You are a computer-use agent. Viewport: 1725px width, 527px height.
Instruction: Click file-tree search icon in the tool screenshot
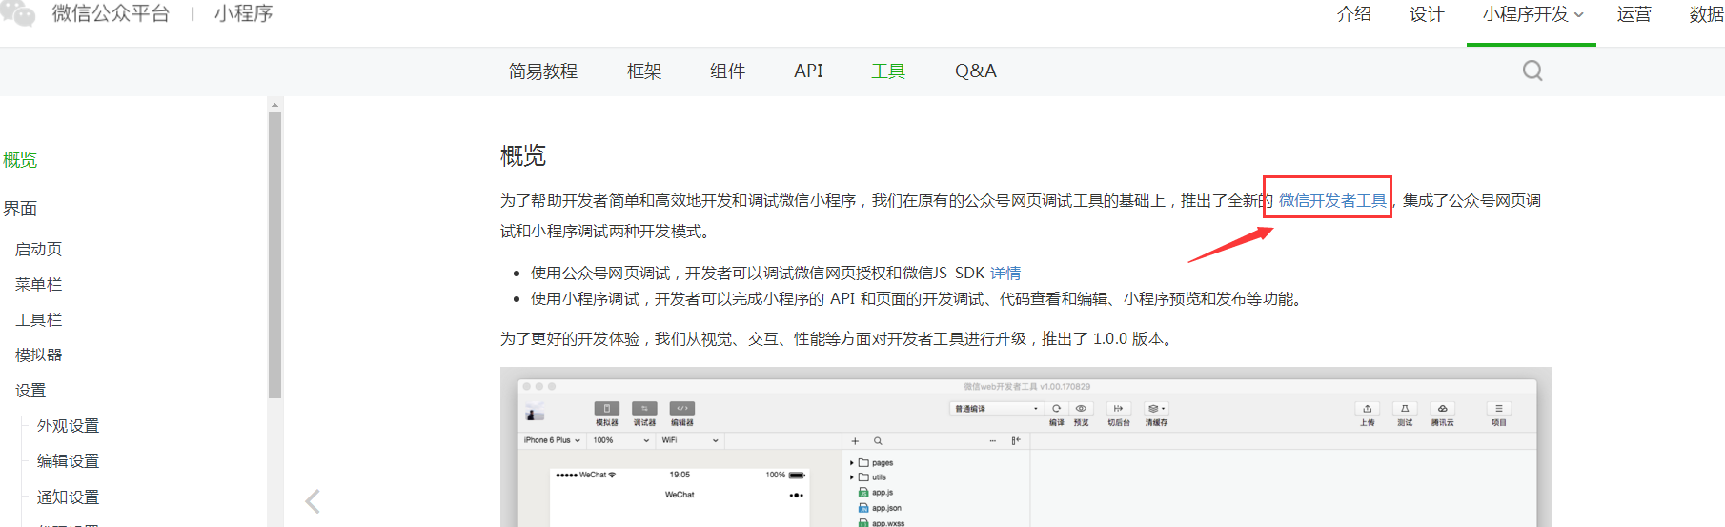tap(878, 441)
